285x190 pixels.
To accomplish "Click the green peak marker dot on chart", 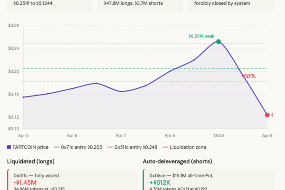I will pos(218,42).
